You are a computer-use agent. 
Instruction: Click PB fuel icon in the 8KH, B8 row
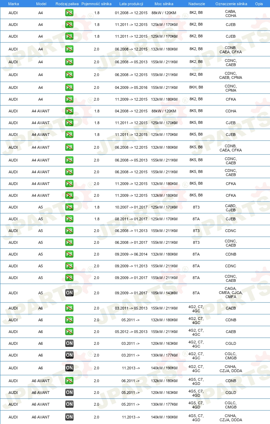pos(69,87)
